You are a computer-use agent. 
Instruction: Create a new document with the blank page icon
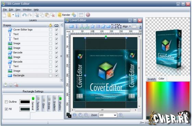(4, 15)
